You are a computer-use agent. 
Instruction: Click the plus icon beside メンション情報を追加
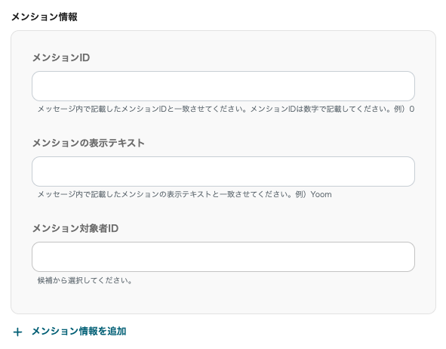[17, 332]
